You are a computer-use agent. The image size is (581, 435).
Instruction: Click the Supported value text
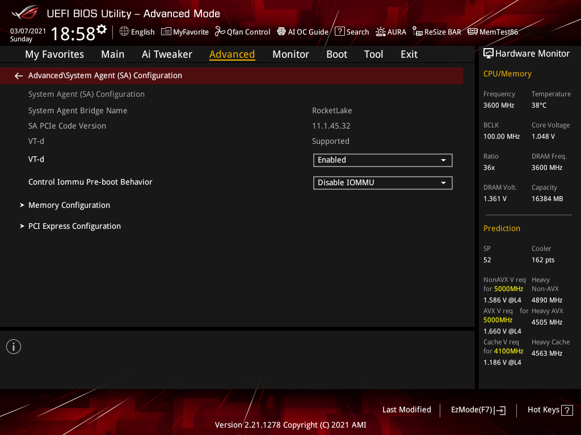point(331,141)
